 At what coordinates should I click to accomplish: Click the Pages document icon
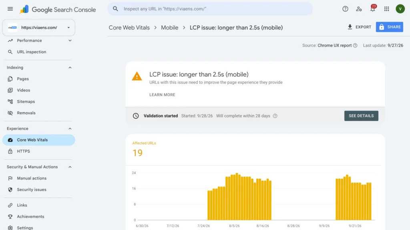(10, 79)
